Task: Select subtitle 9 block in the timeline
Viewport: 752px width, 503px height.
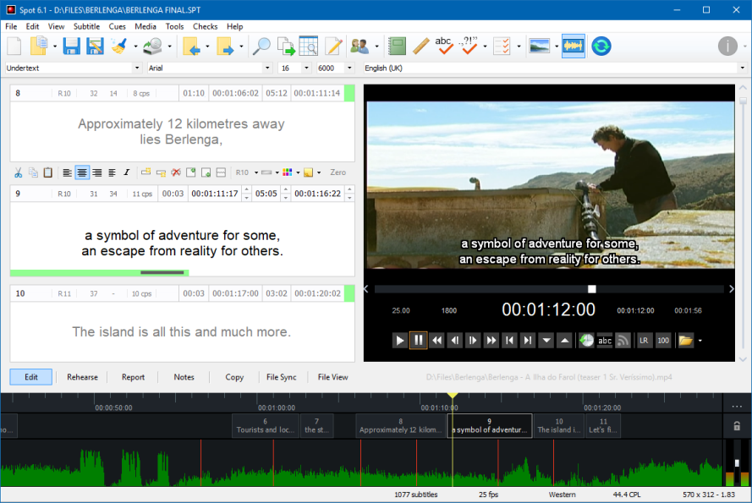Action: (489, 427)
